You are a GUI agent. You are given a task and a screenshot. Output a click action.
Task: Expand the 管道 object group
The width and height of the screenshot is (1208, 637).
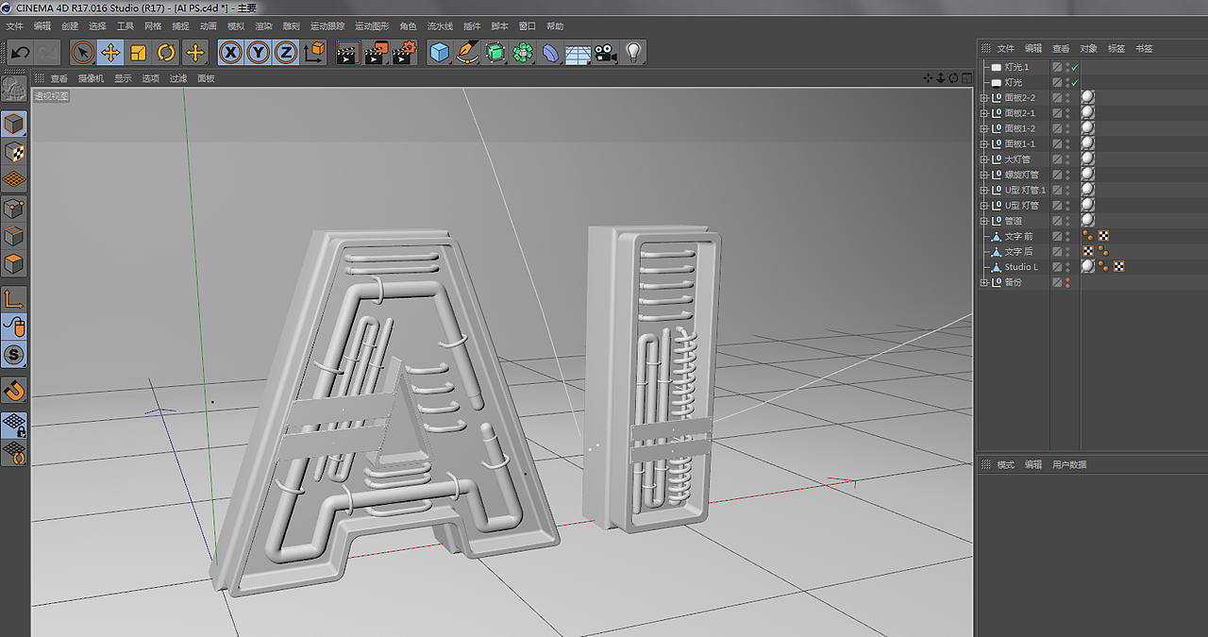coord(984,221)
